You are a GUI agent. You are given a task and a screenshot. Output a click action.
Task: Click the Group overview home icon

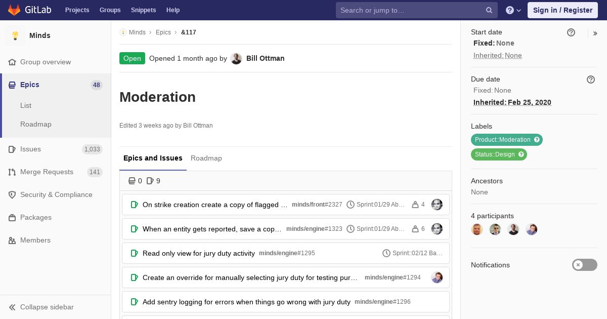tap(12, 62)
